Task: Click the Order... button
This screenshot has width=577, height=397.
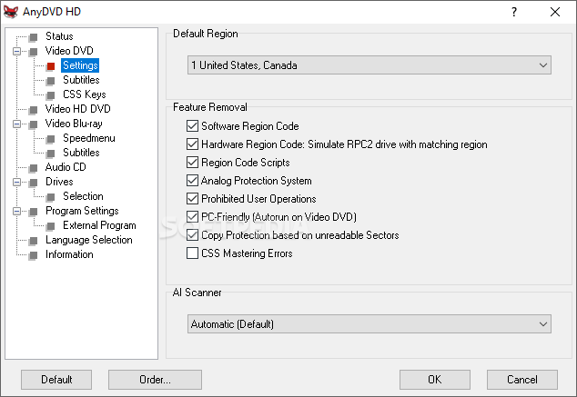Action: coord(155,380)
